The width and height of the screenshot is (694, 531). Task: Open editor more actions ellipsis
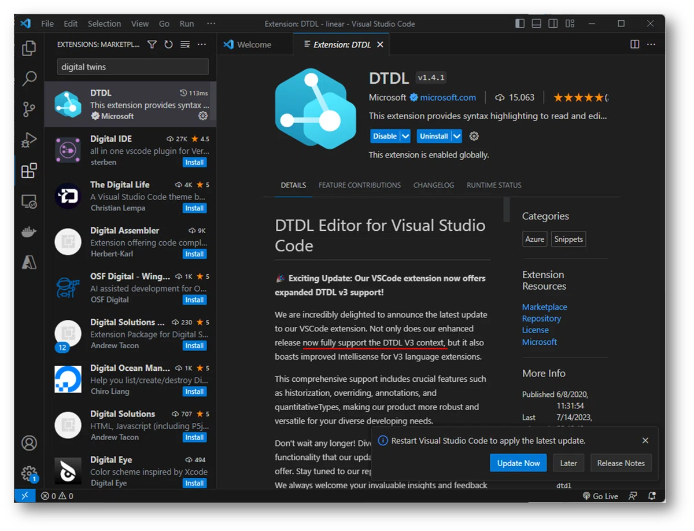tap(651, 45)
